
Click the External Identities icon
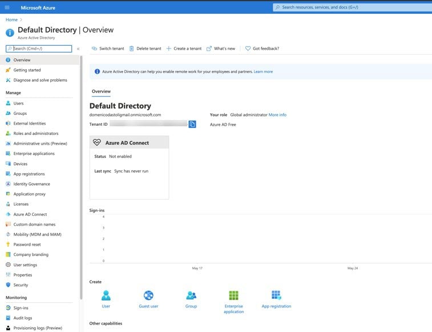click(8, 123)
